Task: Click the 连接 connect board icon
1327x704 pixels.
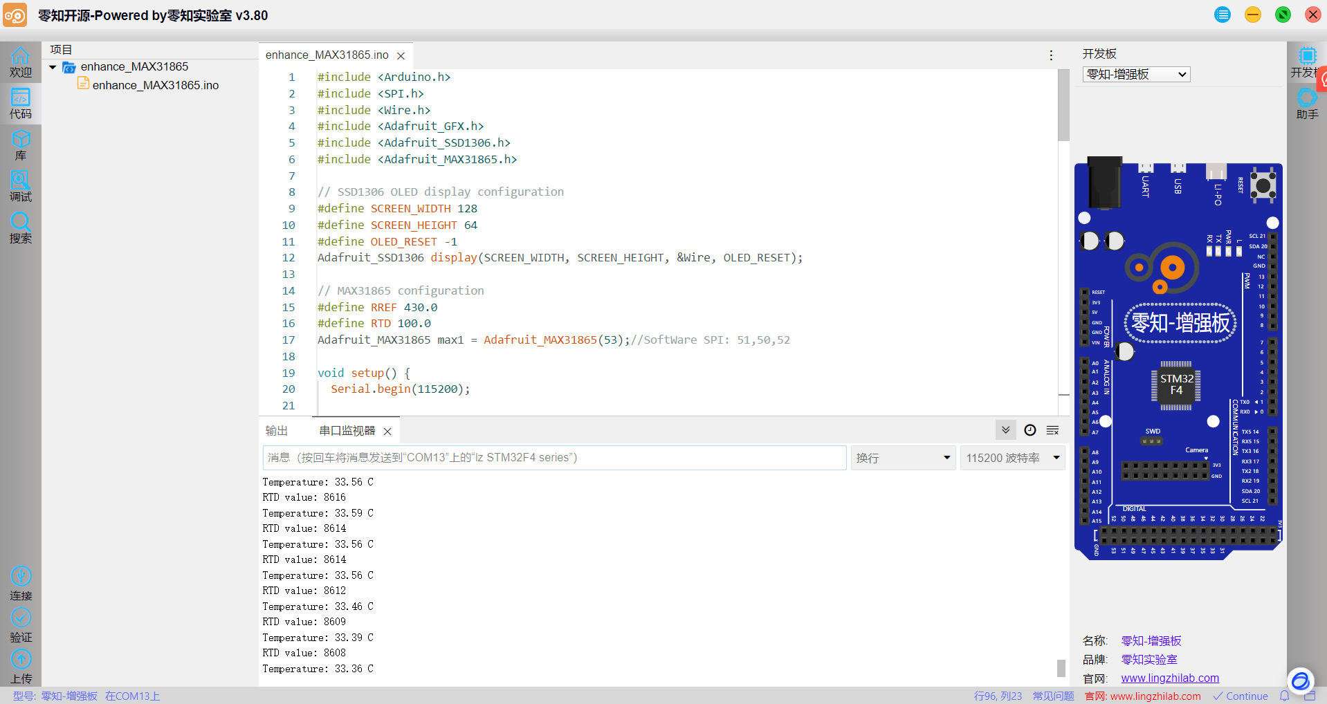Action: (21, 584)
